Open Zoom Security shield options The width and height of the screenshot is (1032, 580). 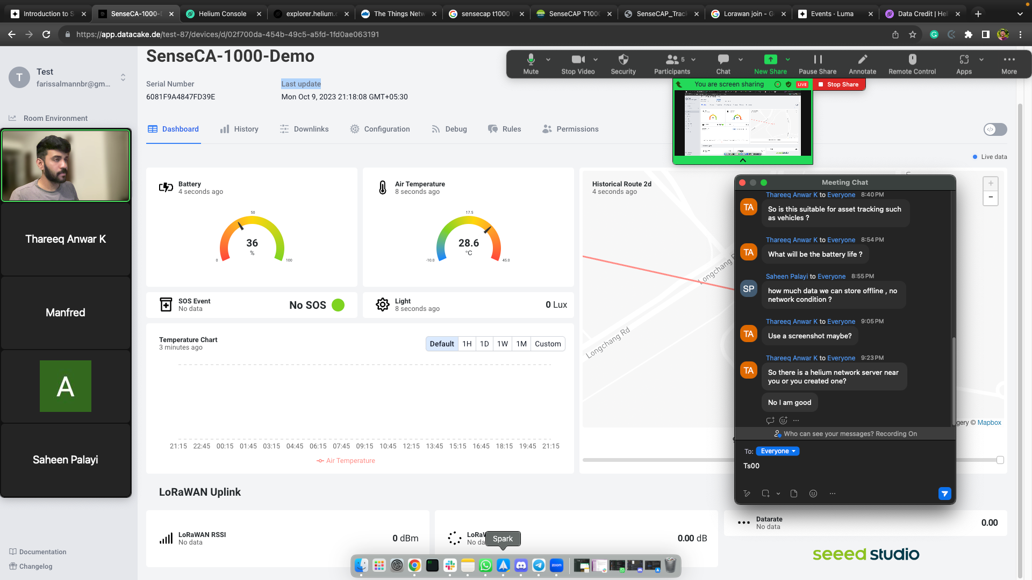pyautogui.click(x=623, y=64)
